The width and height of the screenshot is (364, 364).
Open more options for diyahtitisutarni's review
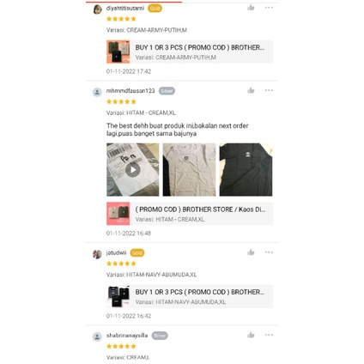(x=269, y=8)
